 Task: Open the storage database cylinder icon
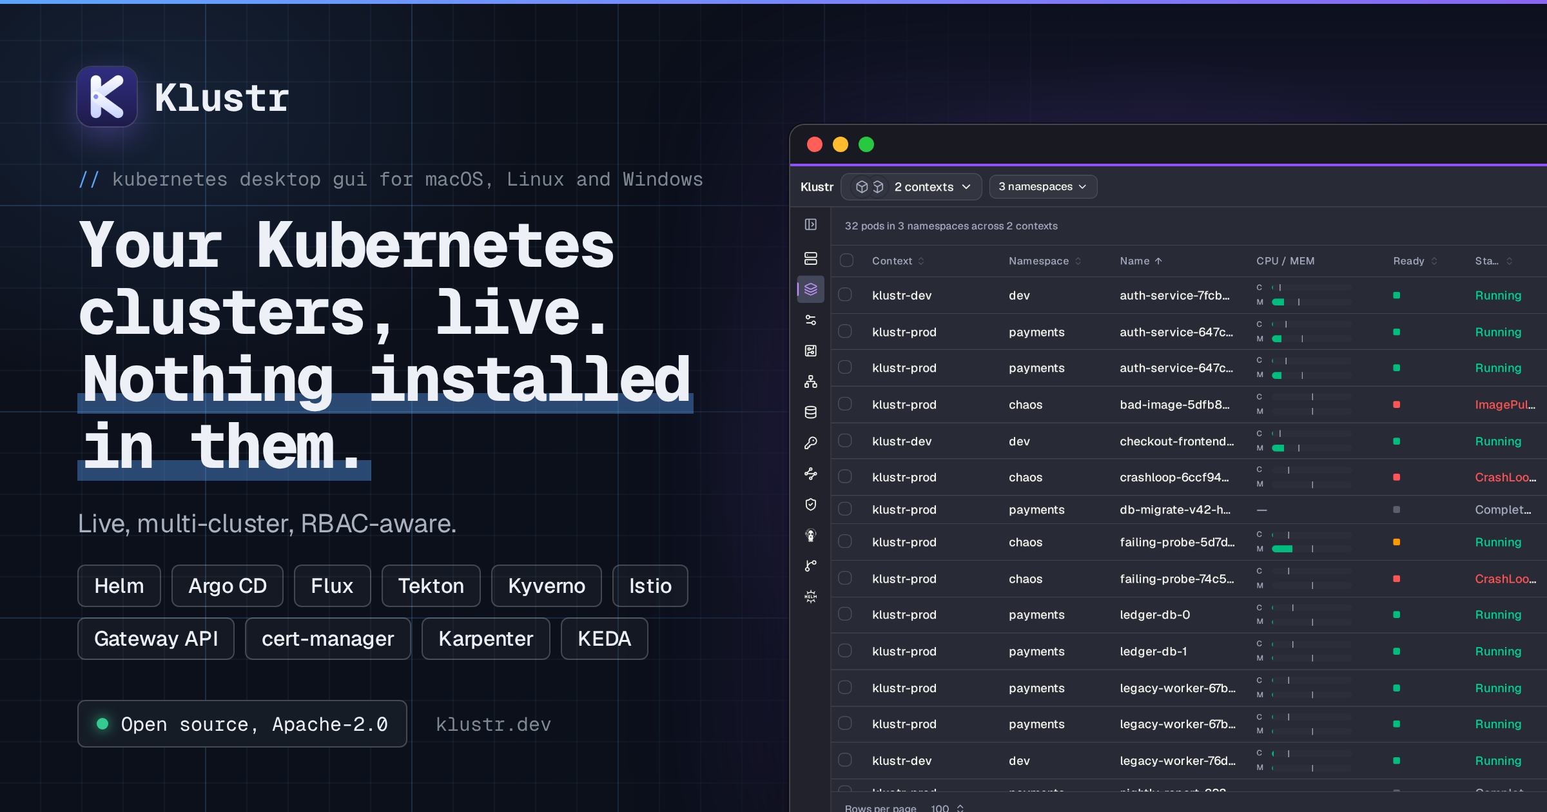811,412
